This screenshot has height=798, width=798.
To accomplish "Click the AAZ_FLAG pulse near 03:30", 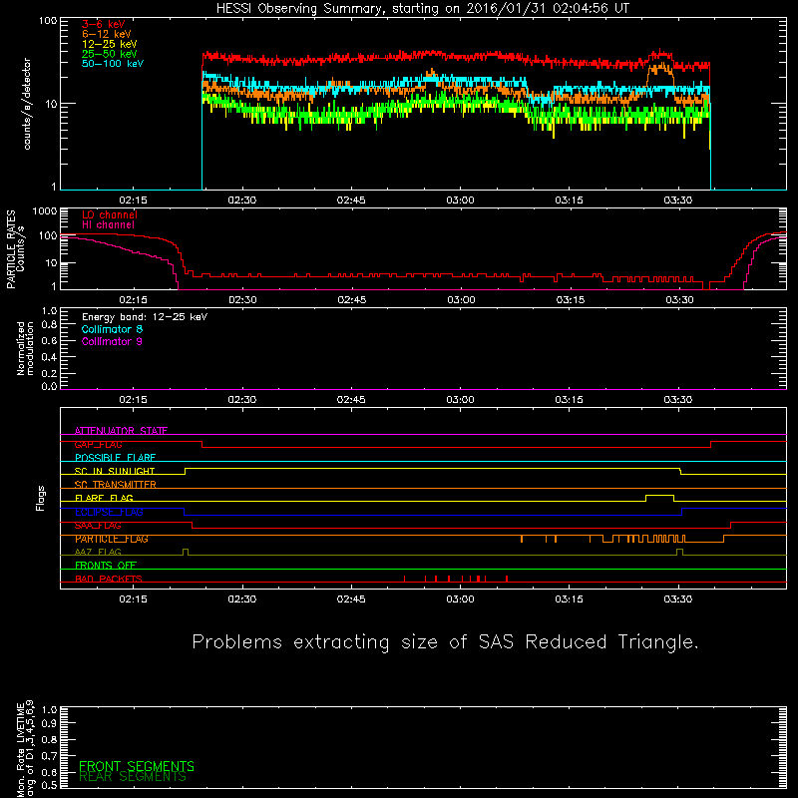I will [680, 552].
